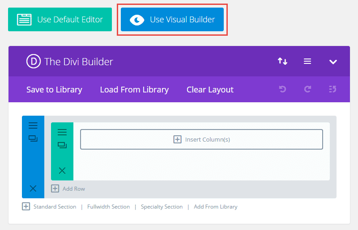
Task: Open the editing history icon
Action: [x=332, y=89]
